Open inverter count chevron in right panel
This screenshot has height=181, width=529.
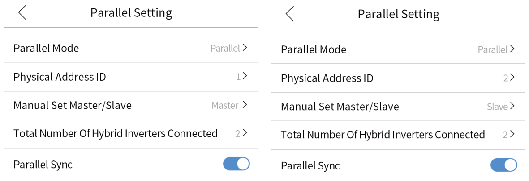coord(512,134)
